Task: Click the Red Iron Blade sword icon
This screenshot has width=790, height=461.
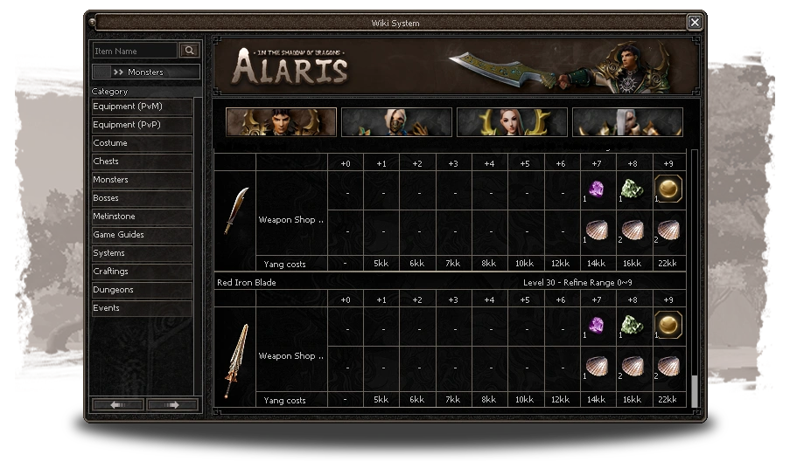Action: coord(236,360)
